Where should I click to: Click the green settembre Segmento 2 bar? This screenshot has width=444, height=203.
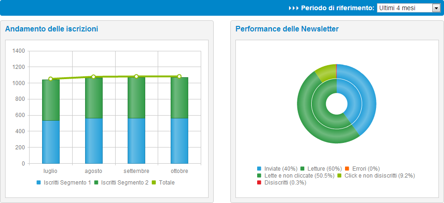click(136, 98)
